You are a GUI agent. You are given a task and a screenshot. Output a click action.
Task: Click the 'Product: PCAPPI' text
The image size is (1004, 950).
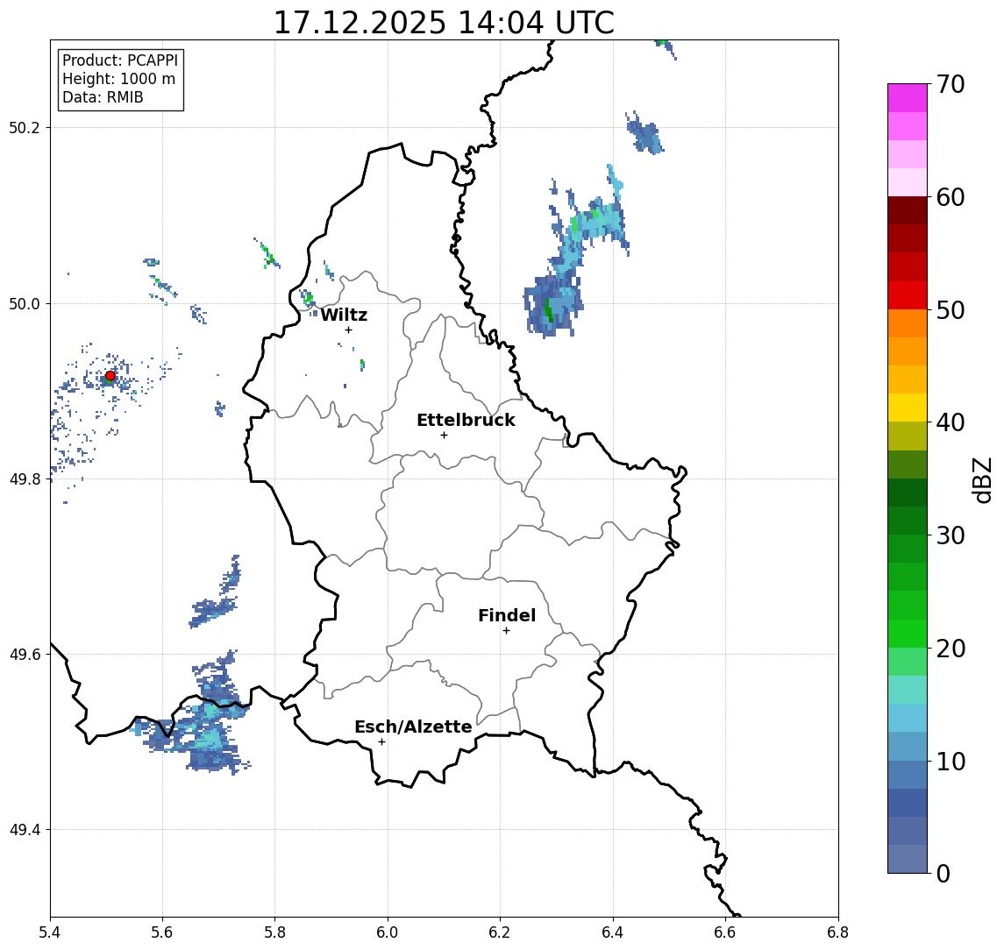[x=120, y=60]
